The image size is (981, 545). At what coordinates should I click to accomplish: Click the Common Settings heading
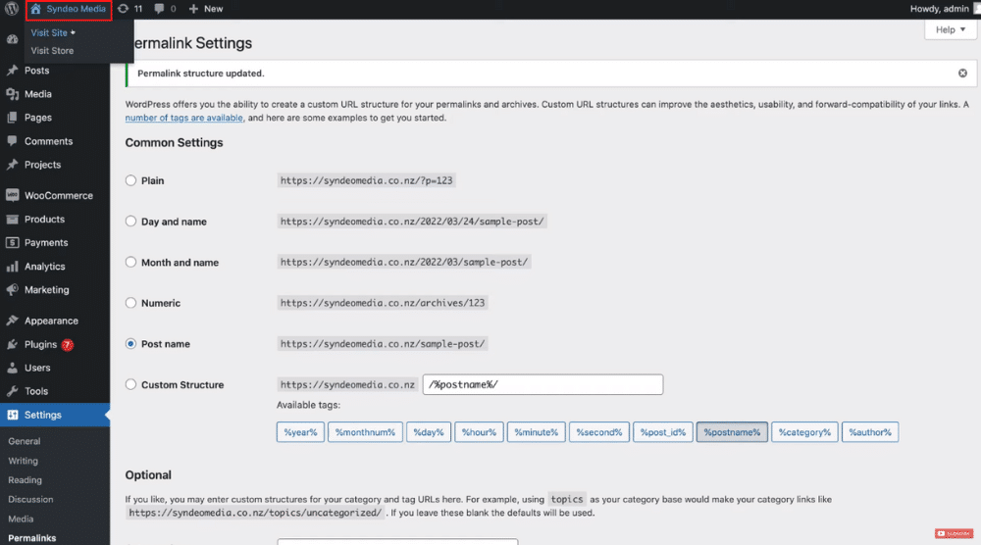pos(174,142)
